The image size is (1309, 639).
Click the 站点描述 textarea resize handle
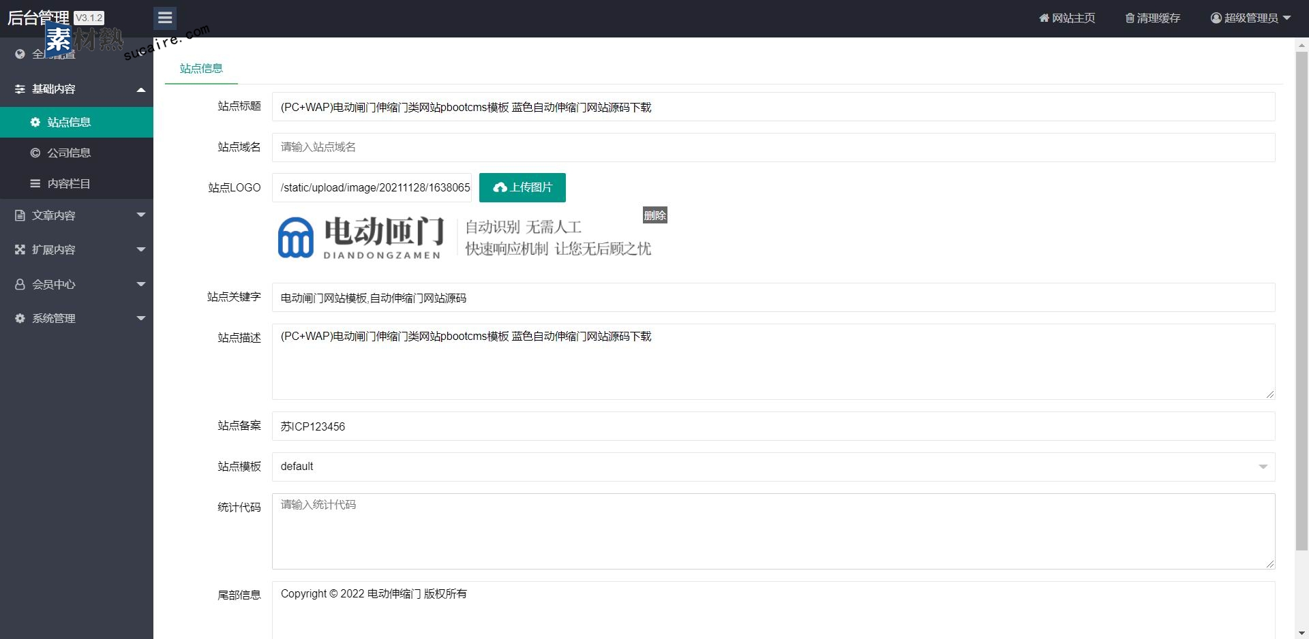(x=1270, y=394)
